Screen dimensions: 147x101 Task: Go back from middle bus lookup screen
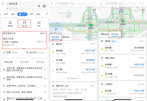point(52,3)
